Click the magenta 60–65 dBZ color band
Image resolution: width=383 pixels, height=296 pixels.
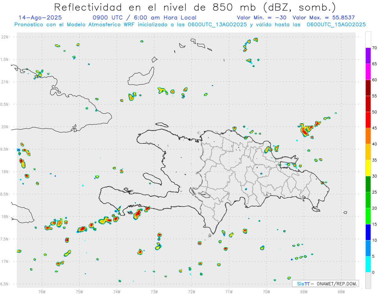pos(368,72)
